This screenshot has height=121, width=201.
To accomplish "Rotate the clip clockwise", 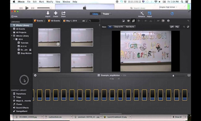I will 177,27.
